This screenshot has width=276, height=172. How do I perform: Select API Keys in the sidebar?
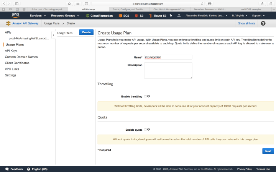point(11,50)
